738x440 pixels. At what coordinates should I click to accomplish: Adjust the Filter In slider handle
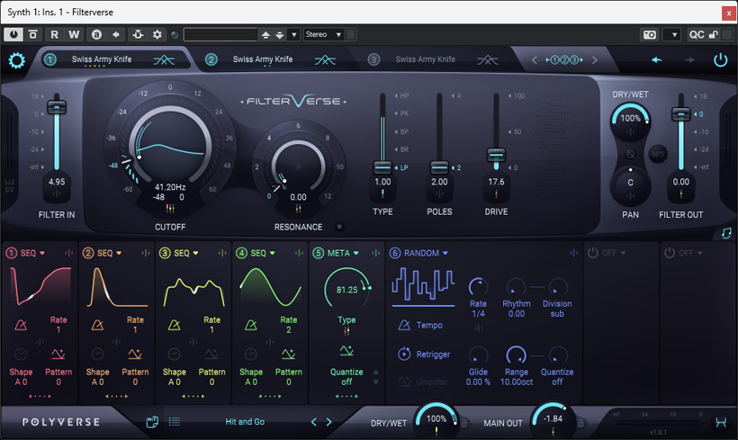point(57,106)
